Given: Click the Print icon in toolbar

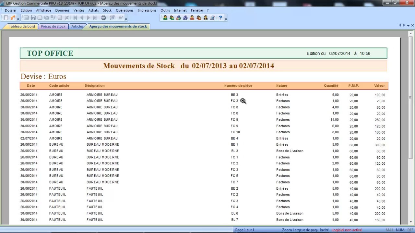Looking at the screenshot, I should [x=103, y=18].
